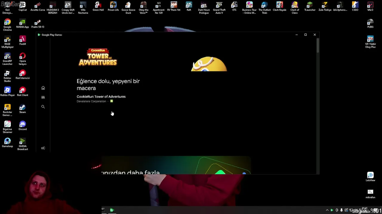Select the yellow cookie character artwork
The width and height of the screenshot is (382, 214).
pos(209,64)
